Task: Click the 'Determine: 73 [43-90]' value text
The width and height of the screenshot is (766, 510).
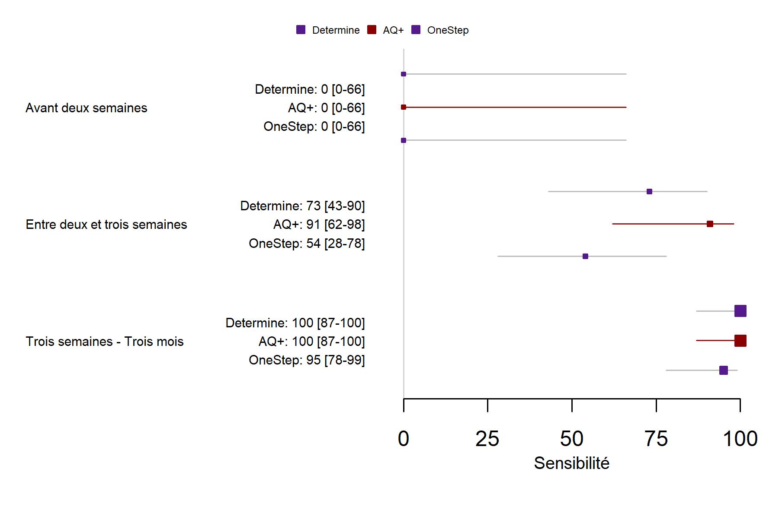Action: pos(302,206)
